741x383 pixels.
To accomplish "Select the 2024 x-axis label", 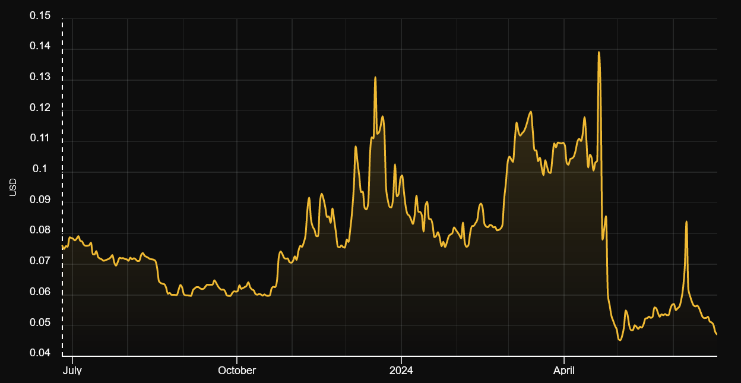I will (401, 371).
